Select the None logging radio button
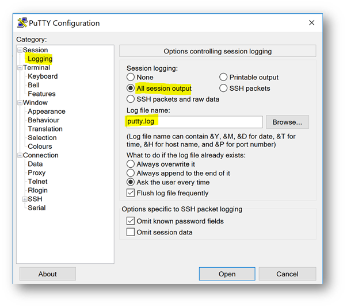 pos(131,77)
